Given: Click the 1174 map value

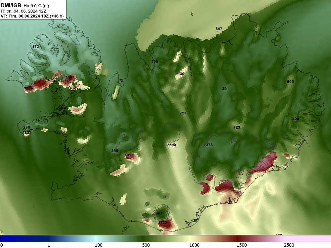Looking at the screenshot, I should click(x=172, y=145).
